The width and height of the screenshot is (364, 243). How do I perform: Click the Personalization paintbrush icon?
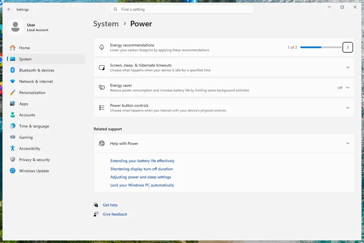(13, 92)
